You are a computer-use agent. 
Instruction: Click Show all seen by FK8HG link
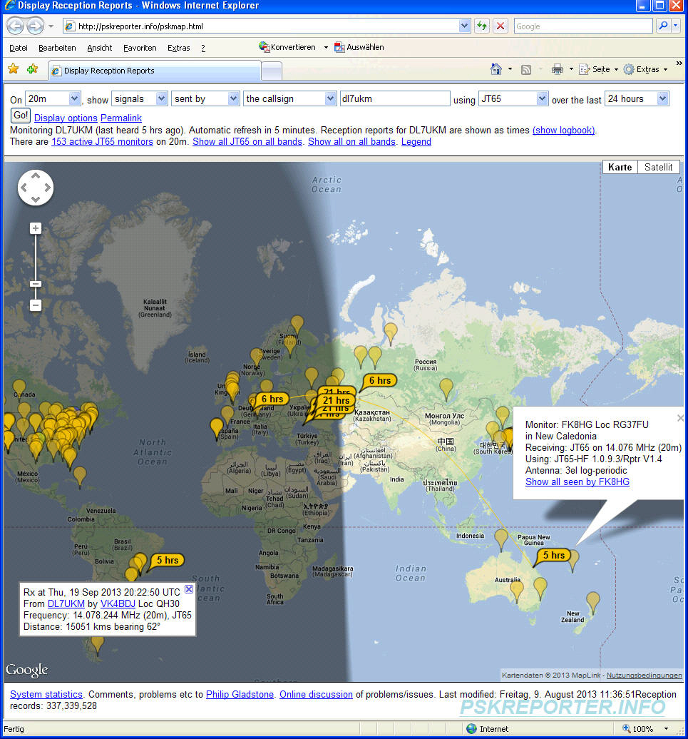click(577, 481)
